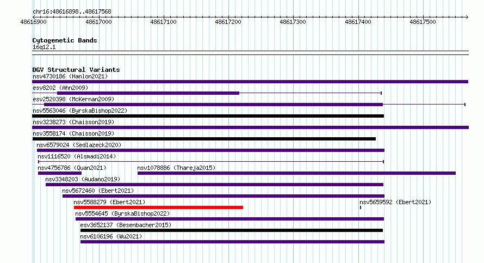Click nsv5563046 (ByrskaBishop2022) label

pyautogui.click(x=80, y=111)
